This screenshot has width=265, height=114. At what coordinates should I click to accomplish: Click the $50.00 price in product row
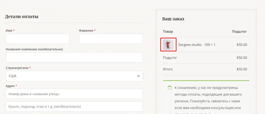[x=242, y=45]
